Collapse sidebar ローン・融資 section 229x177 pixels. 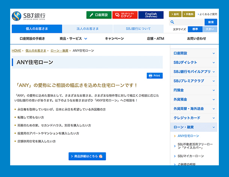pyautogui.click(x=194, y=127)
